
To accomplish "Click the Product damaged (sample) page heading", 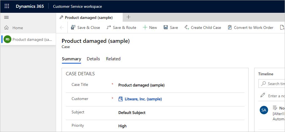I will [96, 41].
